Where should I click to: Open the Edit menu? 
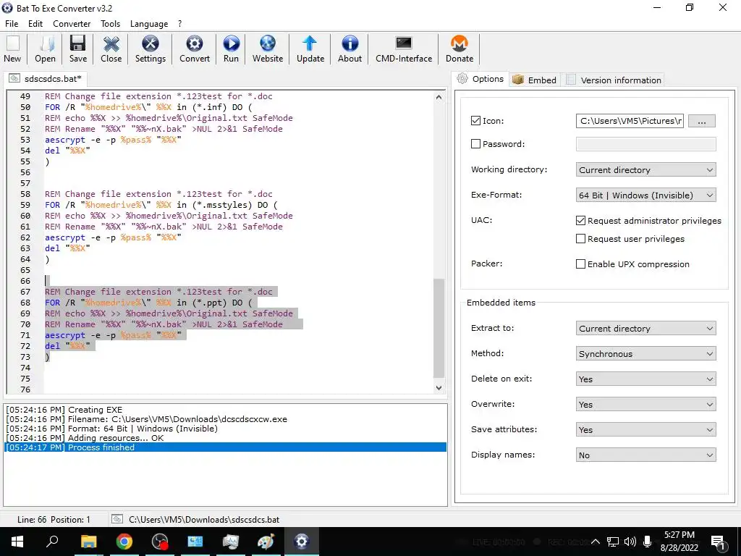coord(35,24)
